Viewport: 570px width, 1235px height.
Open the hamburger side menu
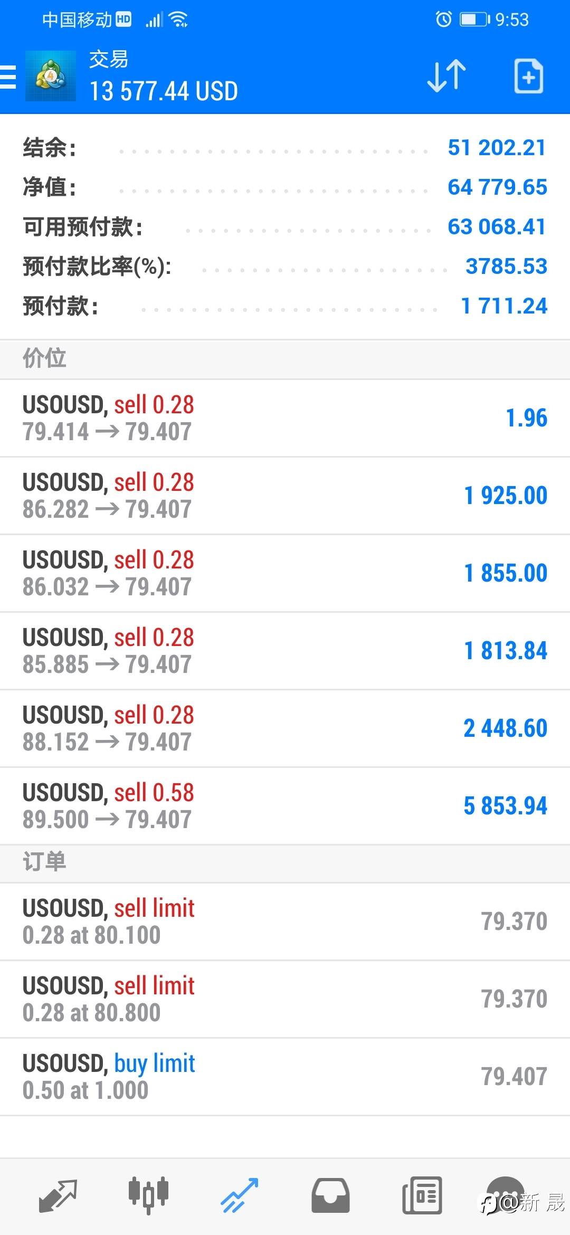pos(8,77)
